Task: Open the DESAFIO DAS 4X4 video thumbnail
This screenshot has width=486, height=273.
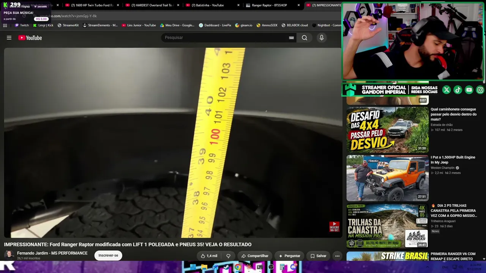Action: pyautogui.click(x=387, y=130)
